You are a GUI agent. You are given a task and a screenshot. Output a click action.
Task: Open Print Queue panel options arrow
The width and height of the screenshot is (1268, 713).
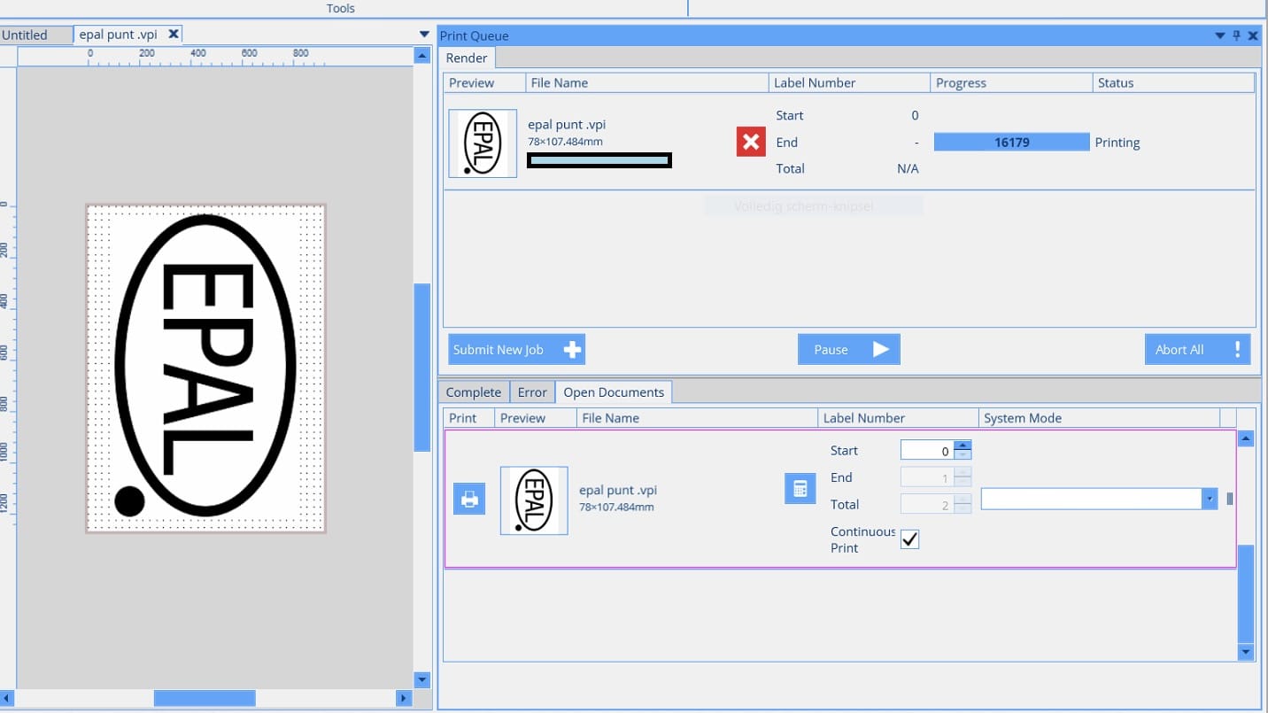coord(1221,35)
